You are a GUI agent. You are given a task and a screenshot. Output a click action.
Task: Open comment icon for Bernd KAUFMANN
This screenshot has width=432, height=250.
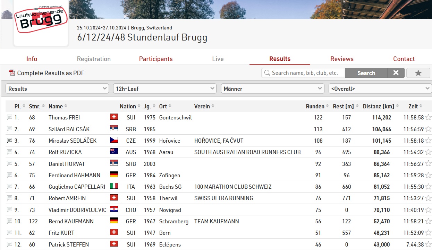tap(9, 221)
